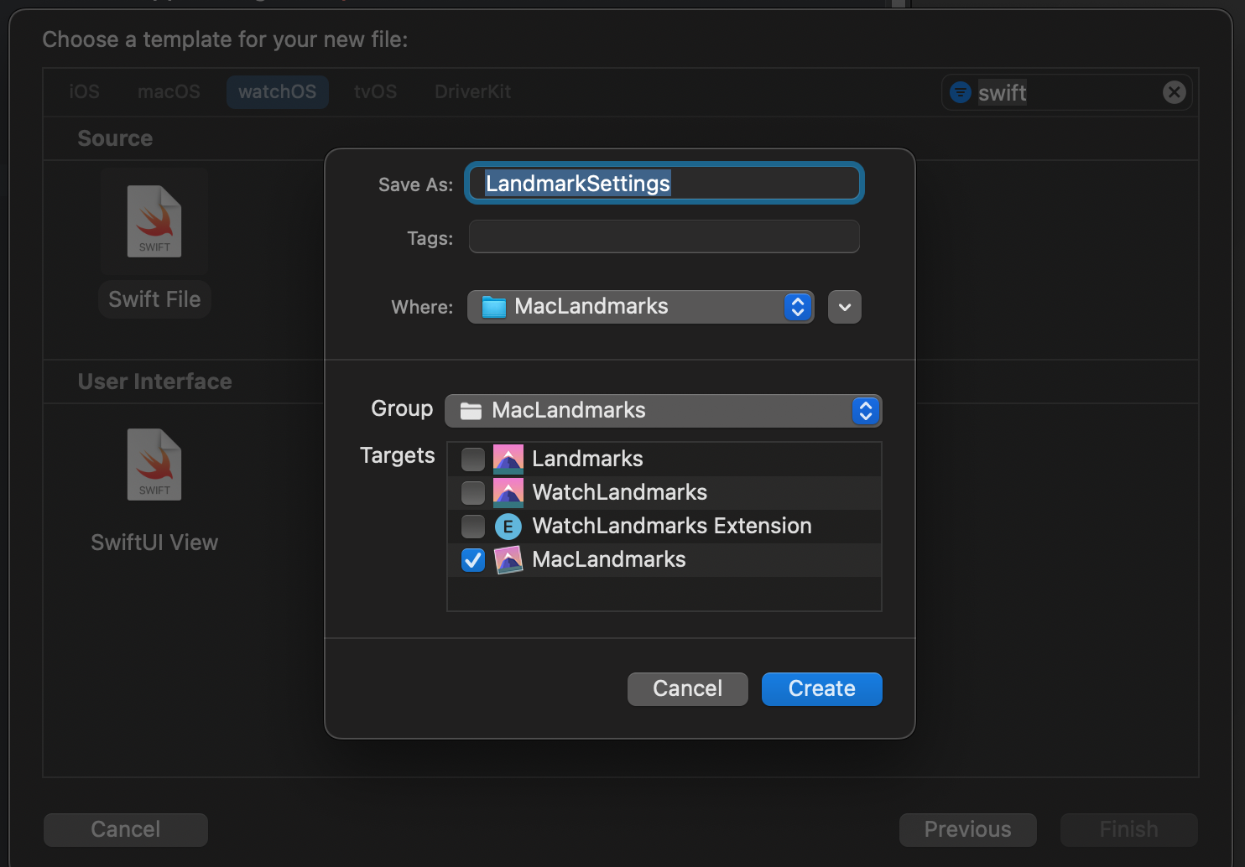Select the watchOS platform tab
The height and width of the screenshot is (867, 1245).
278,92
